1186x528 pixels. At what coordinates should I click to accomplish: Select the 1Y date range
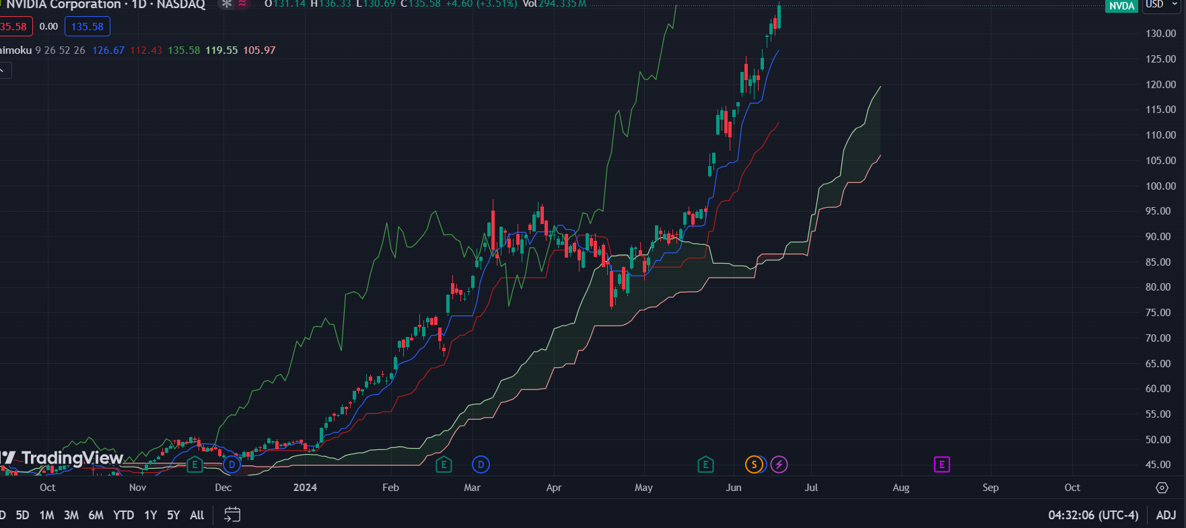click(x=151, y=515)
